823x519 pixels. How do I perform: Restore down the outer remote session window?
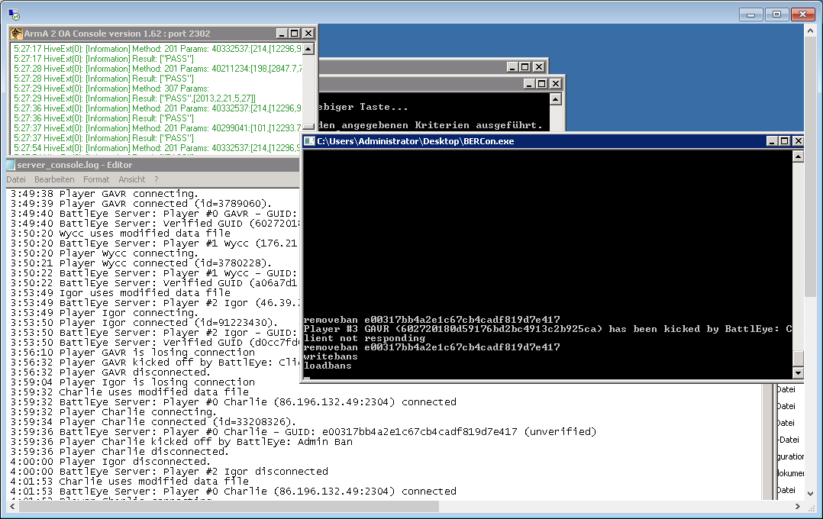pyautogui.click(x=777, y=15)
